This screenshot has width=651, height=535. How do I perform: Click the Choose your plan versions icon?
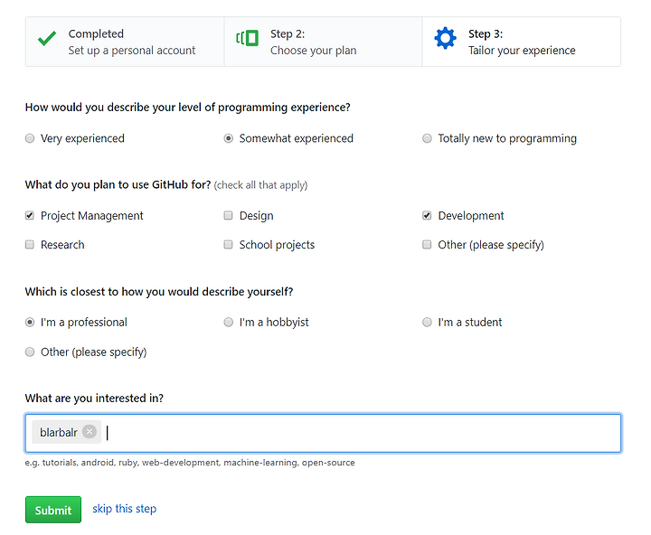[247, 38]
